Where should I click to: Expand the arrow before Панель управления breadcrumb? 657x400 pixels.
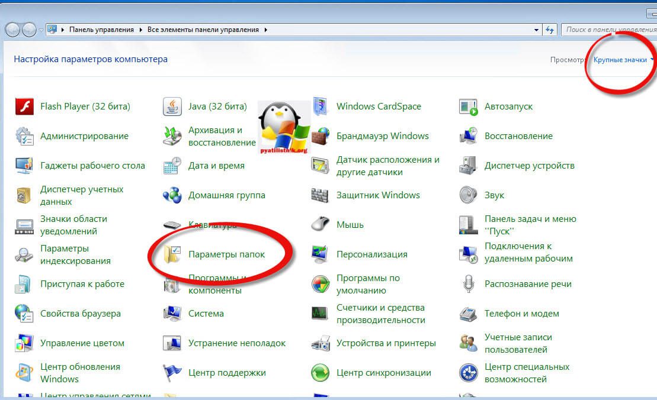tap(62, 30)
